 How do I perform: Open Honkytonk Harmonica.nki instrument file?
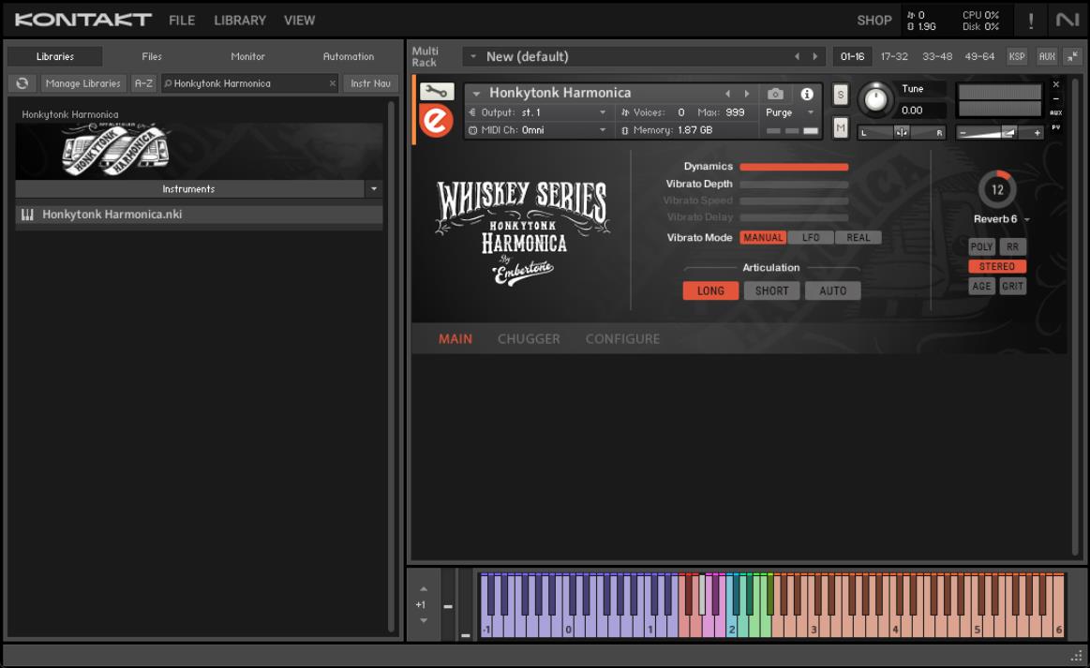coord(112,215)
